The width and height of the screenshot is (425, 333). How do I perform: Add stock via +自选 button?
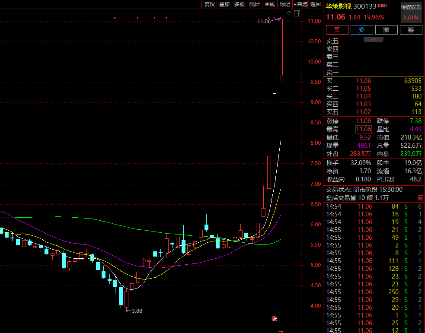pos(300,4)
